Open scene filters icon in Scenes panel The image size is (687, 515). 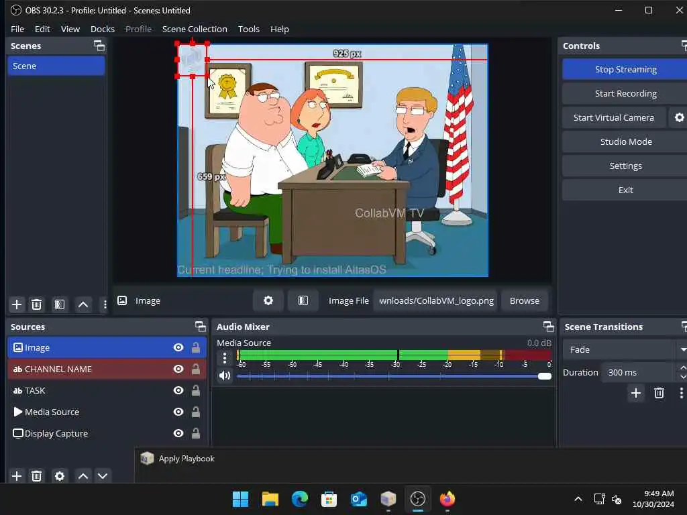pyautogui.click(x=60, y=304)
